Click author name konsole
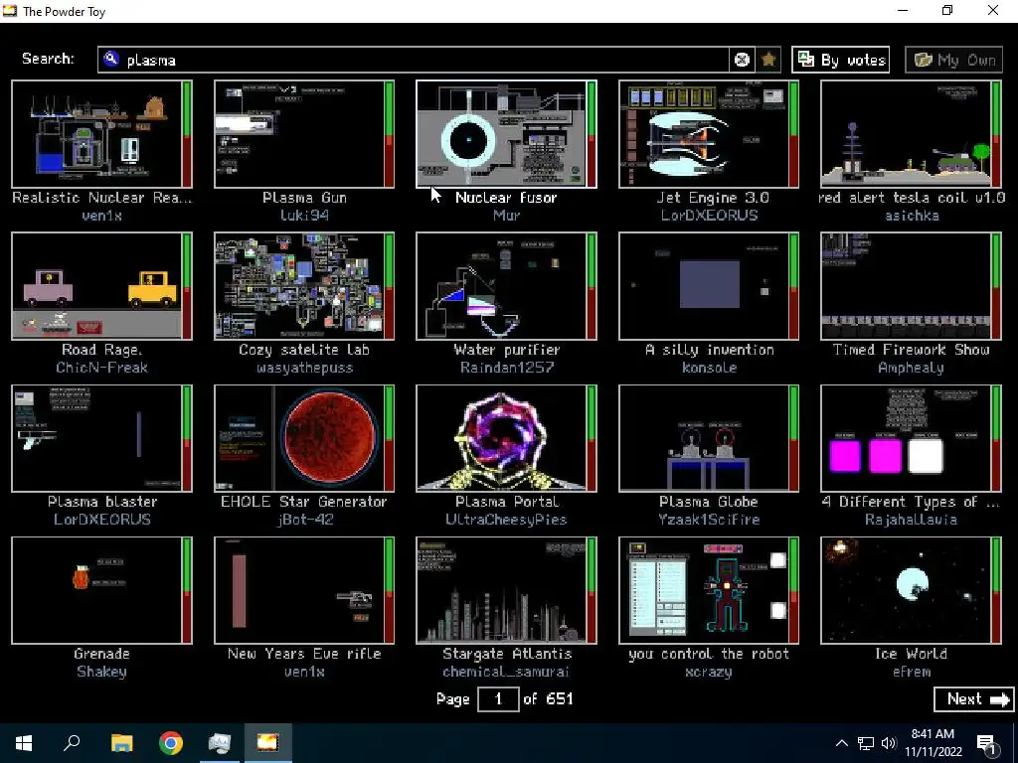The width and height of the screenshot is (1018, 763). pyautogui.click(x=709, y=368)
